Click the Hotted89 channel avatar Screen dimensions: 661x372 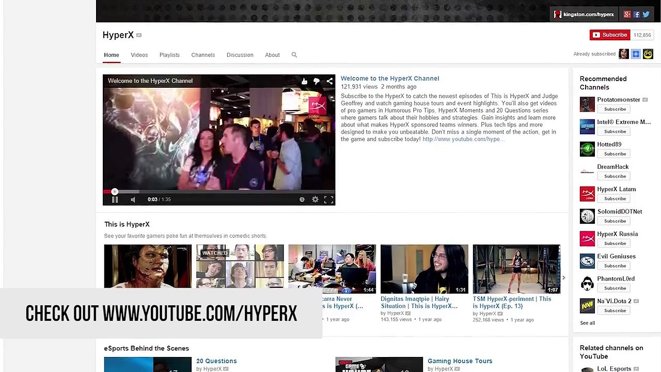tap(587, 149)
